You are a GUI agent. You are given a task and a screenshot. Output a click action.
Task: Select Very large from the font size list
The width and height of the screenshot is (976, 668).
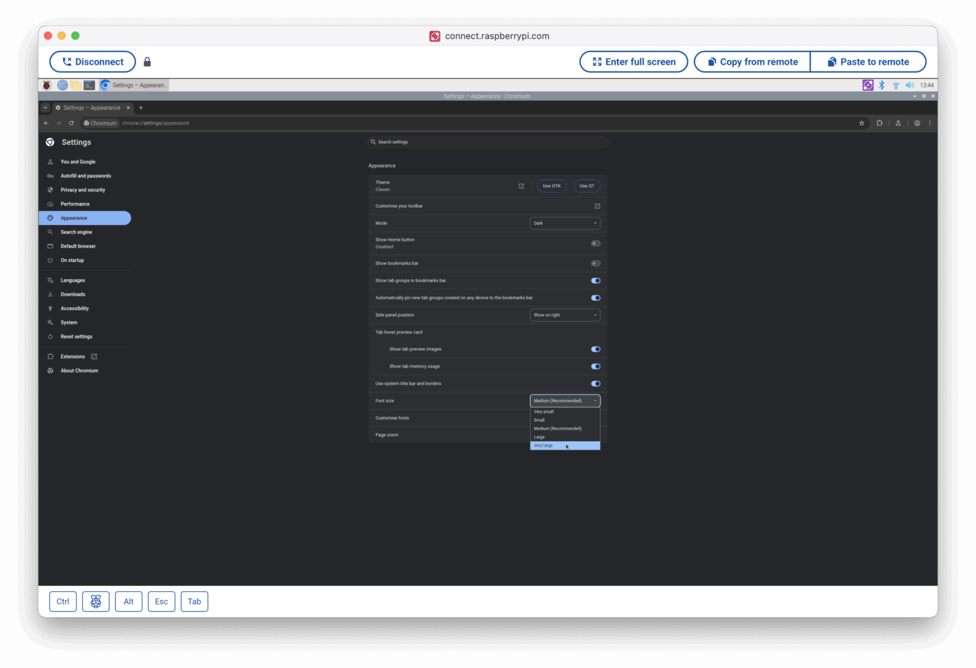tap(565, 446)
